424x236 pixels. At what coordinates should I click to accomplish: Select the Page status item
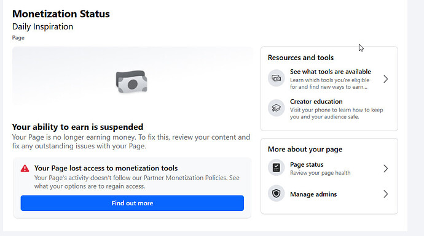[x=329, y=169]
